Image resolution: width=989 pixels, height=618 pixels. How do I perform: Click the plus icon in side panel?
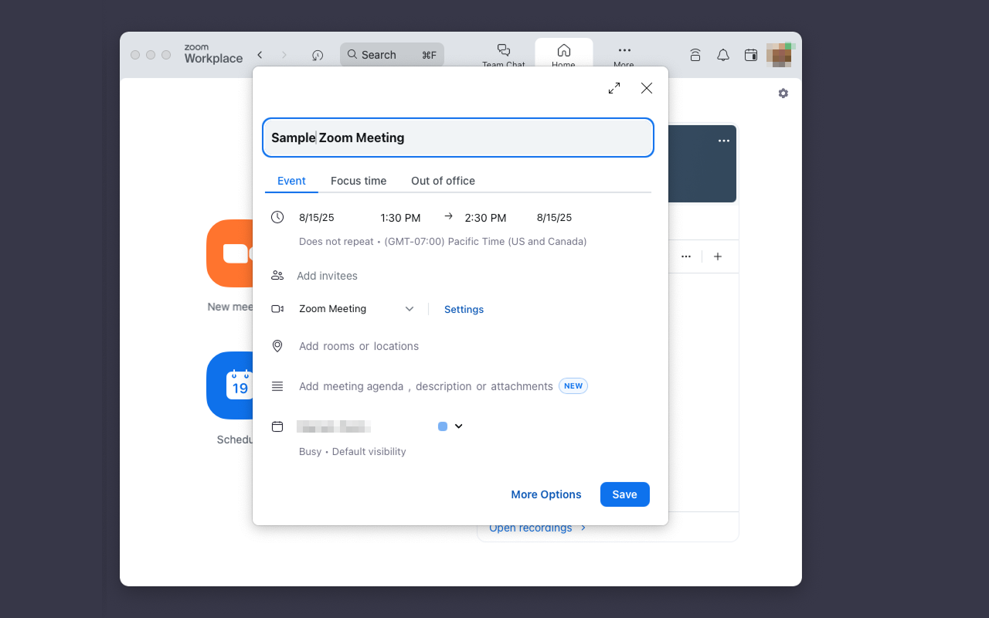click(x=718, y=256)
